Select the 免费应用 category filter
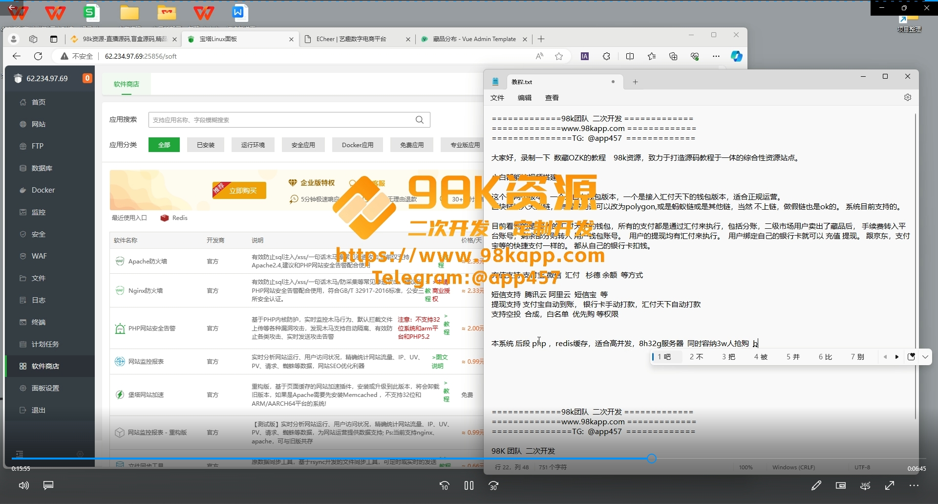Screen dimensions: 938x504 [412, 145]
